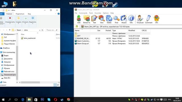Click the Delete icon in WinRAR
This screenshot has height=102, width=182.
click(x=109, y=19)
